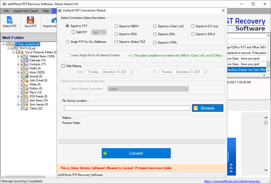Click the Tasks folder icon

coord(26,108)
